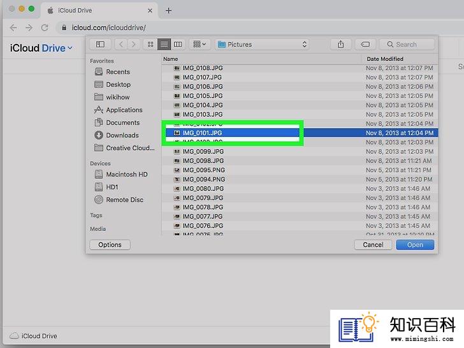This screenshot has height=348, width=464.
Task: Select file IMG_0077.JPG
Action: click(300, 216)
